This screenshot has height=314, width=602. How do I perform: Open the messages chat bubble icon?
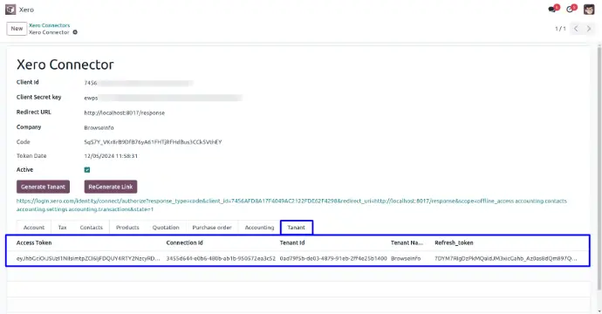tap(552, 10)
